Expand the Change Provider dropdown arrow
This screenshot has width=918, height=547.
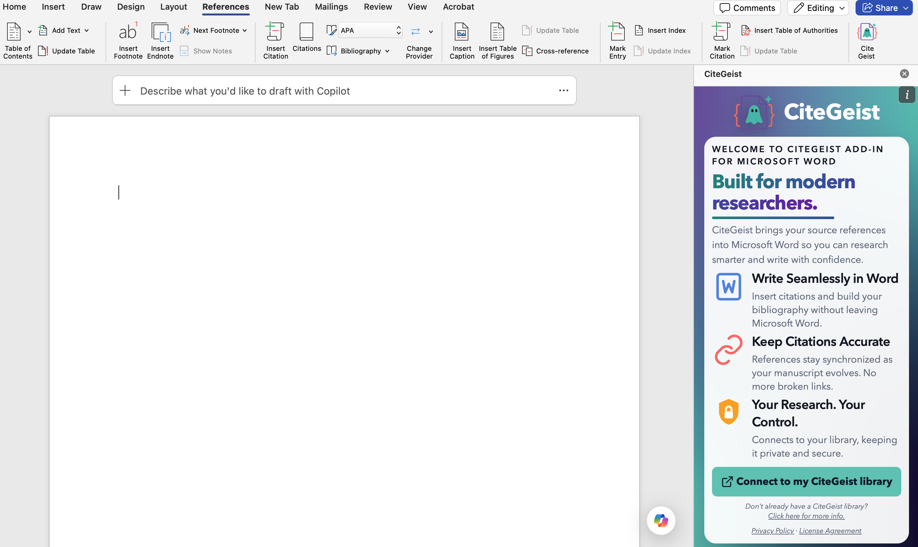[431, 32]
